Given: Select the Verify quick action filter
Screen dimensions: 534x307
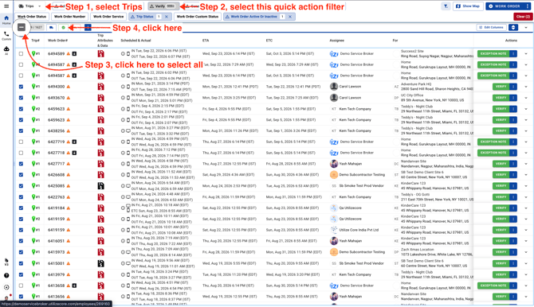Looking at the screenshot, I should [163, 6].
